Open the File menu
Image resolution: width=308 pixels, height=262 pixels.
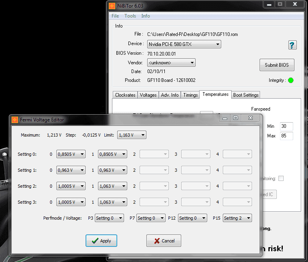(x=115, y=16)
